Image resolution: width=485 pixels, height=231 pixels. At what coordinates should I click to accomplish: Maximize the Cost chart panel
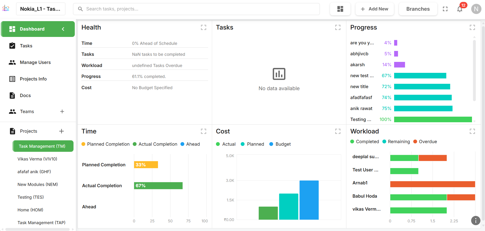click(338, 131)
